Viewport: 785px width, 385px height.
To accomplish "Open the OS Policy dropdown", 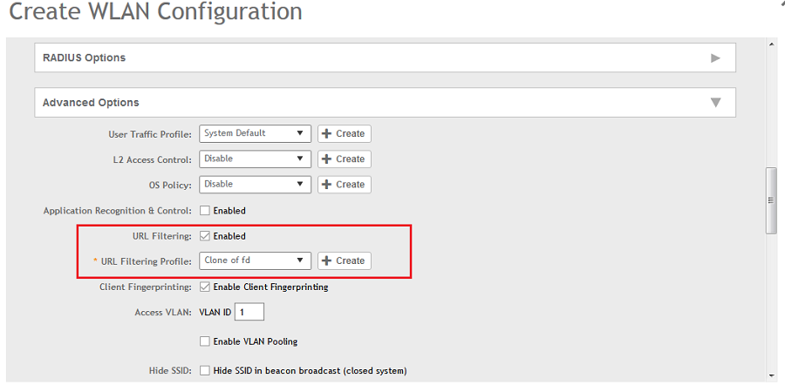I will point(255,184).
